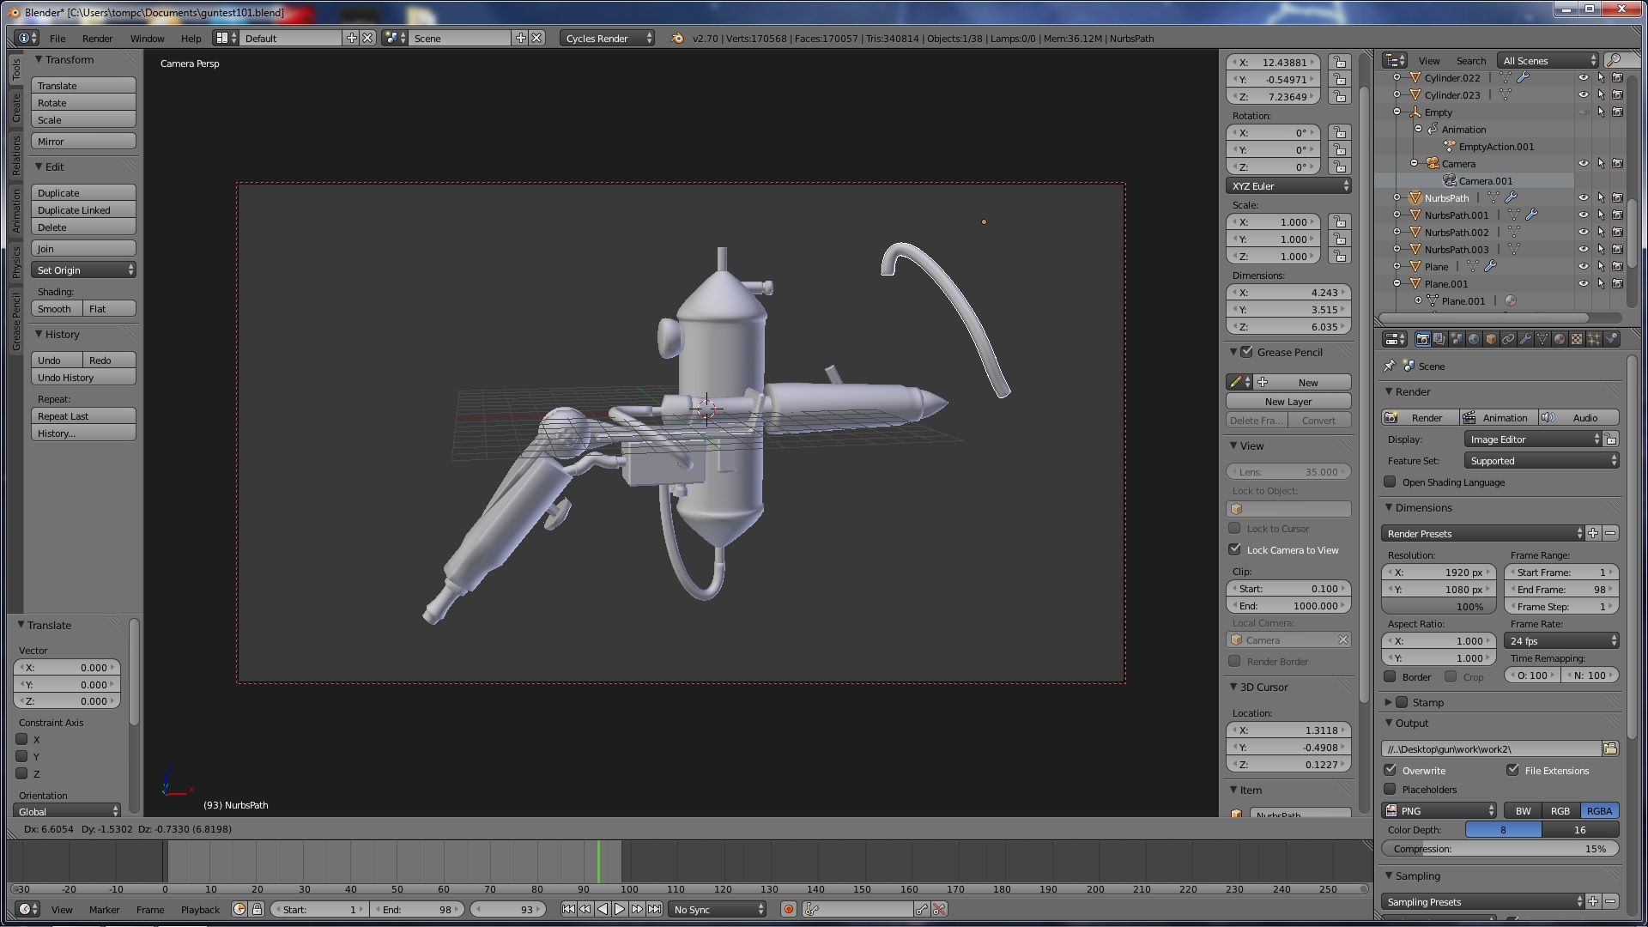The width and height of the screenshot is (1648, 927).
Task: Select the Texture properties checker icon
Action: (1577, 338)
